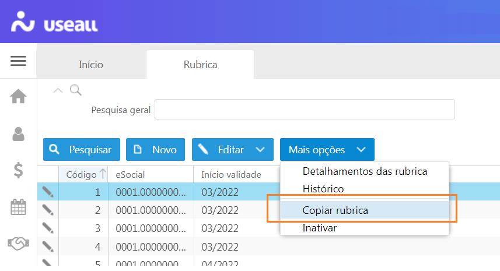The height and width of the screenshot is (271, 500).
Task: Click the pencil edit icon on row 2
Action: point(48,210)
